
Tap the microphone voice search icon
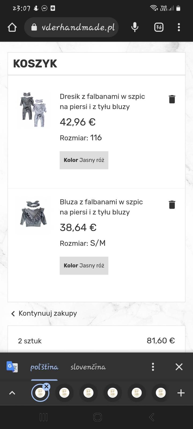(x=135, y=27)
